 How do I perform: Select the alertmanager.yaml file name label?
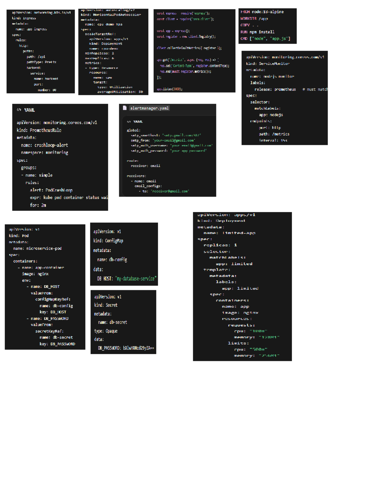click(x=149, y=108)
